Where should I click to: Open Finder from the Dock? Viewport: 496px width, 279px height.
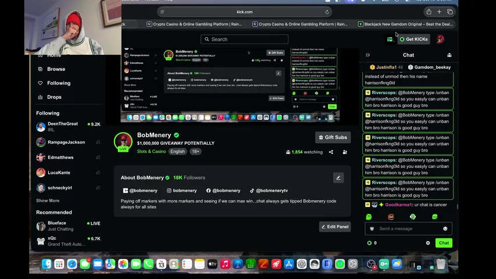point(47,264)
